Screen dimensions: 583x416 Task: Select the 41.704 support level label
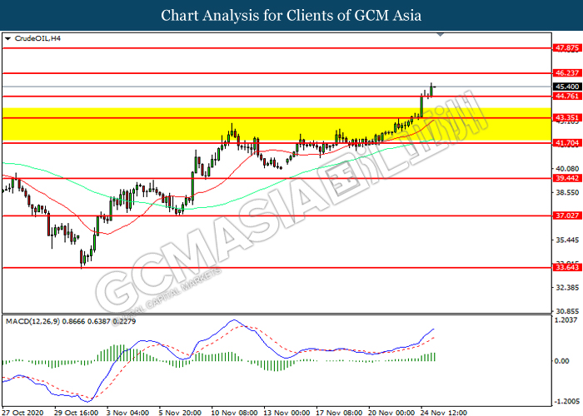click(x=566, y=143)
